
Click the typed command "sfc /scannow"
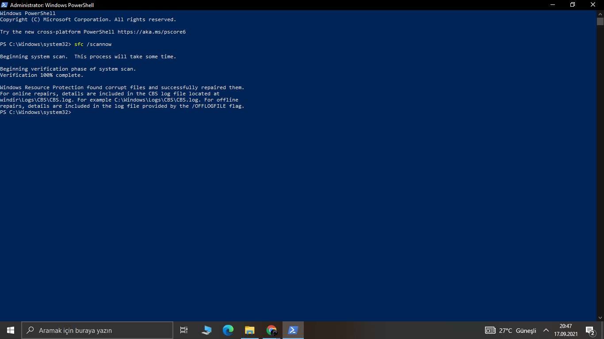point(93,44)
